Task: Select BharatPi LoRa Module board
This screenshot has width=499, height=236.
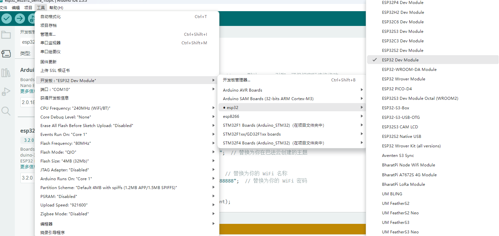Action: 433,184
